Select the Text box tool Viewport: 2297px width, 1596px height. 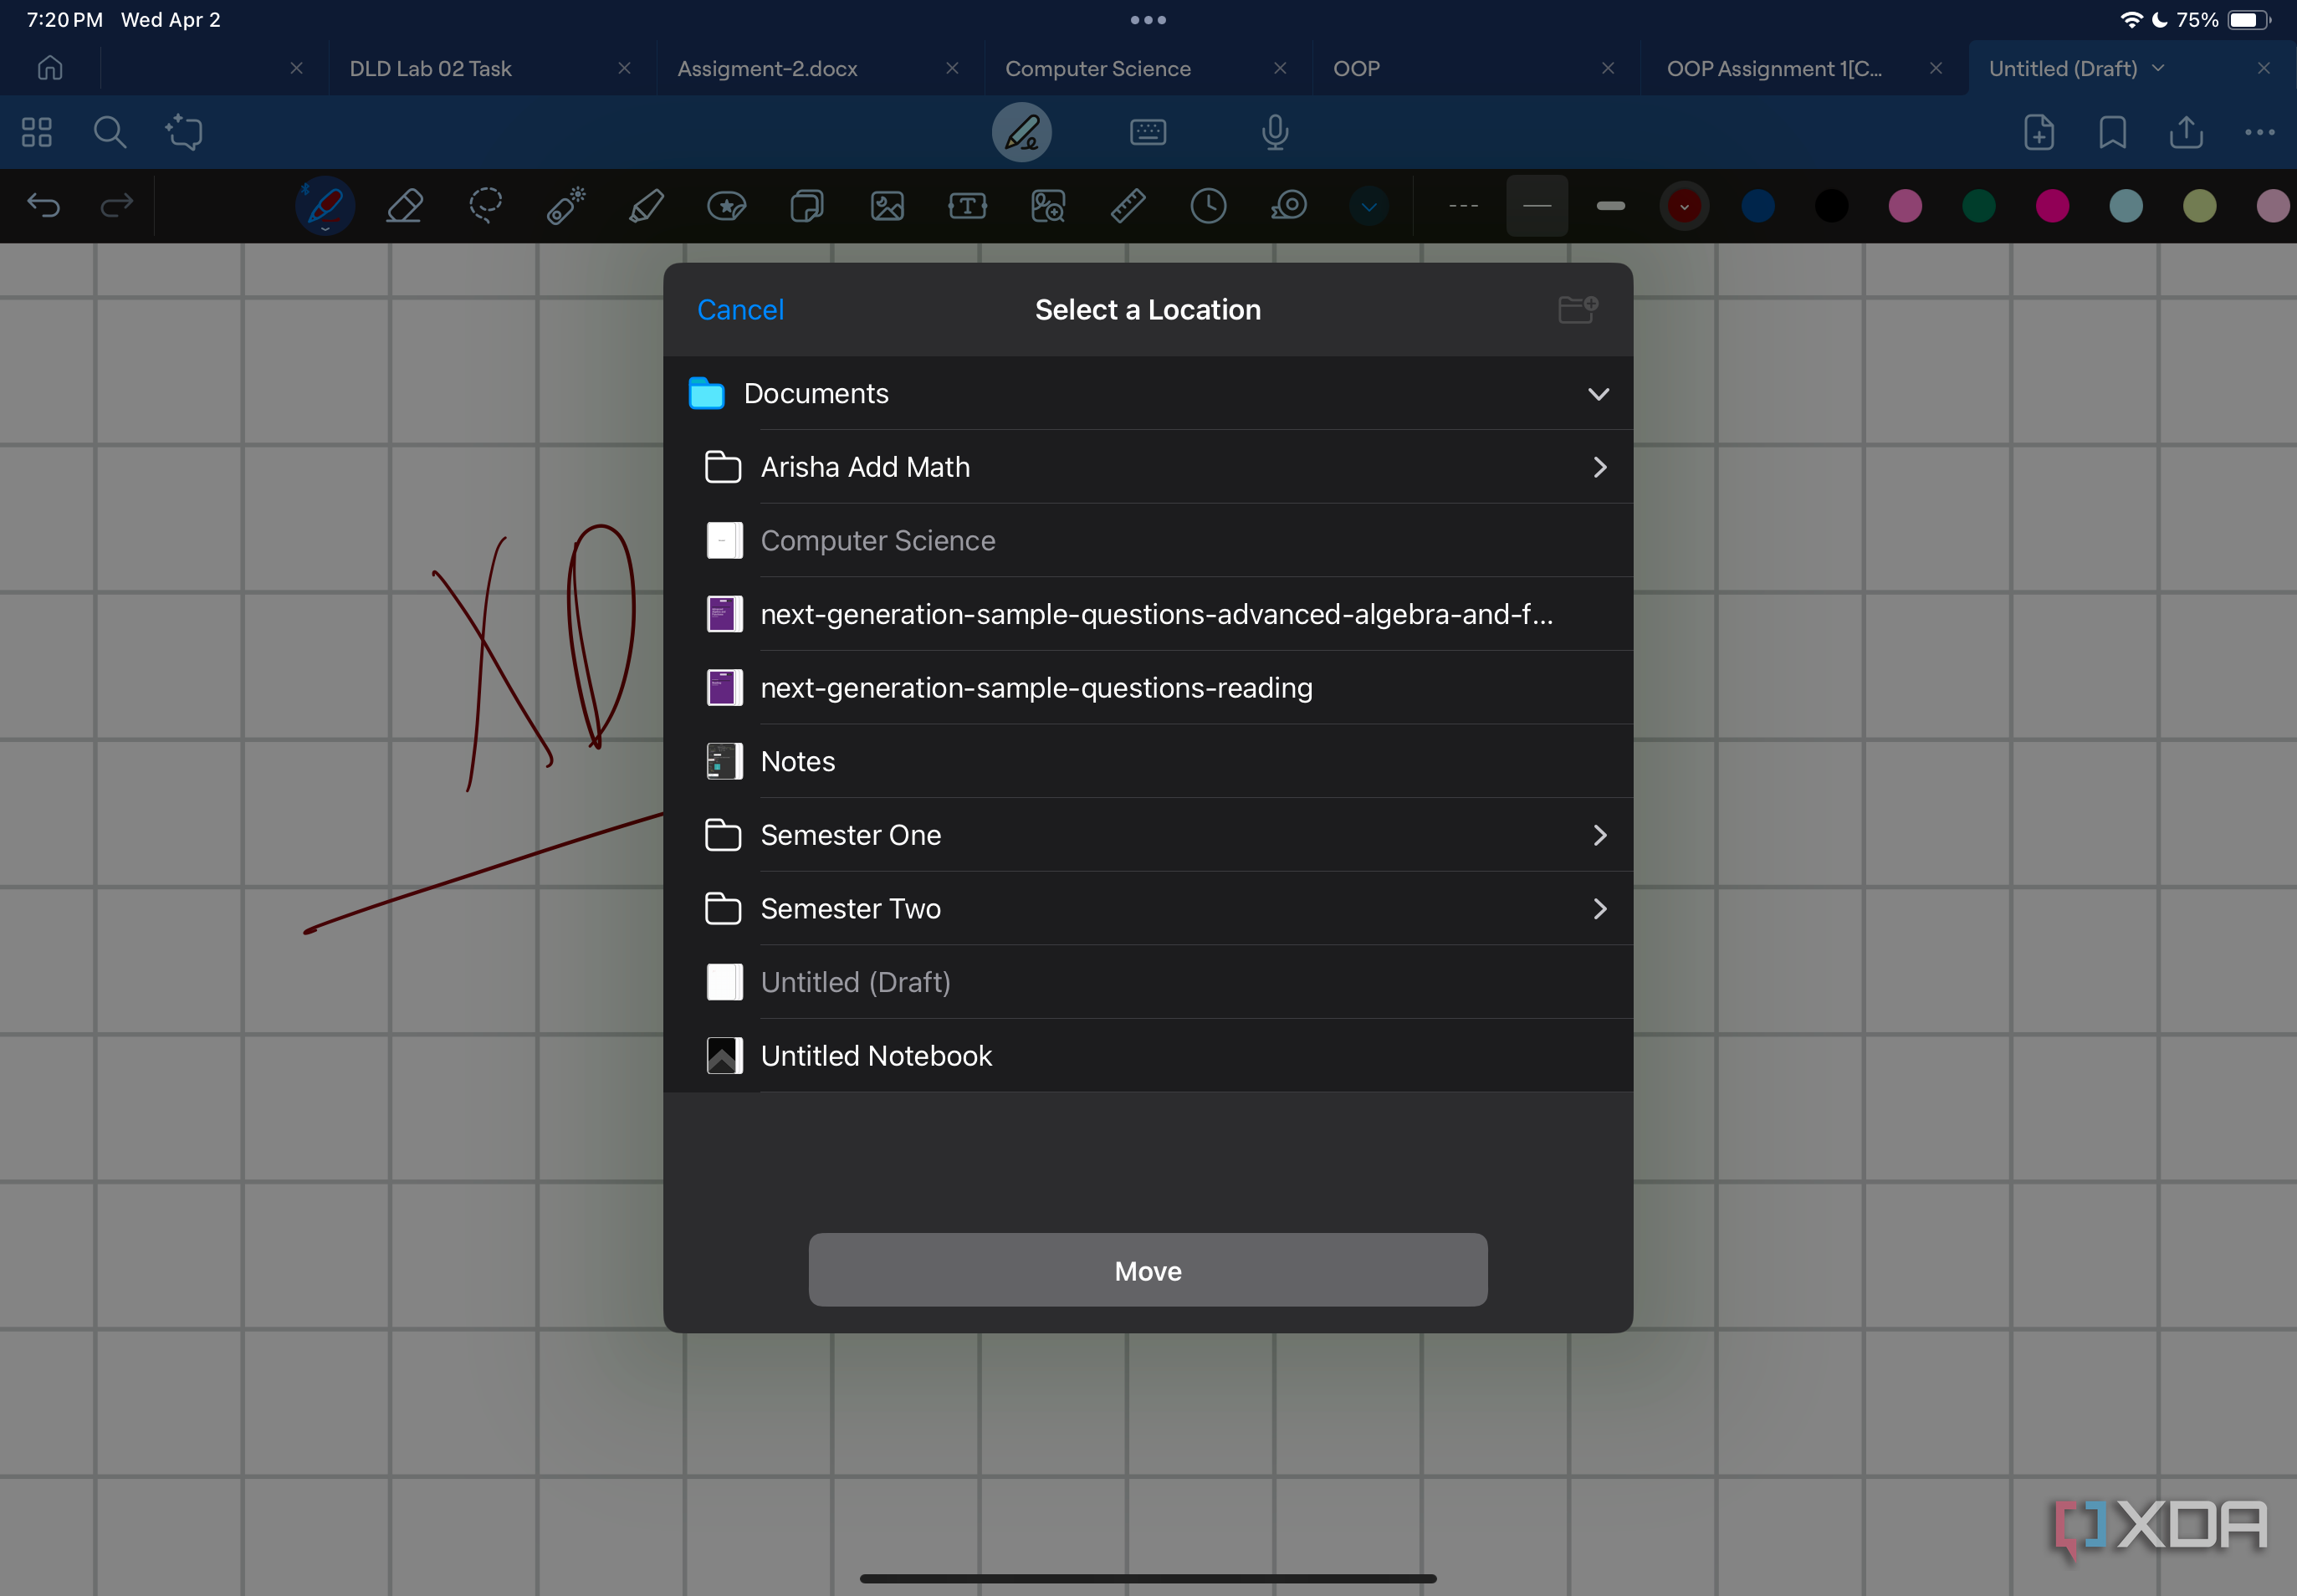[x=967, y=206]
